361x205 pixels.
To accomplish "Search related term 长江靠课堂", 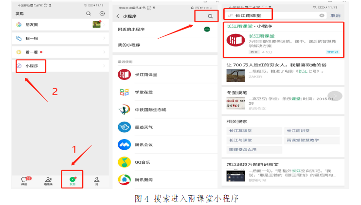I will pyautogui.click(x=254, y=131).
